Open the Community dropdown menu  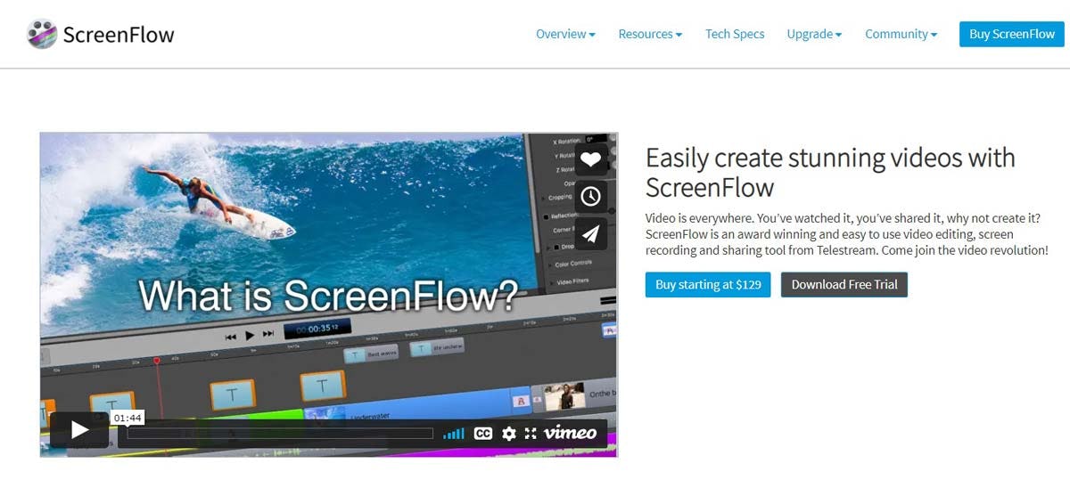click(901, 34)
